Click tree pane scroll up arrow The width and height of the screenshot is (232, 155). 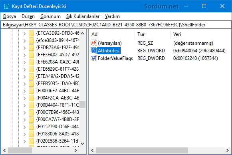coord(83,33)
